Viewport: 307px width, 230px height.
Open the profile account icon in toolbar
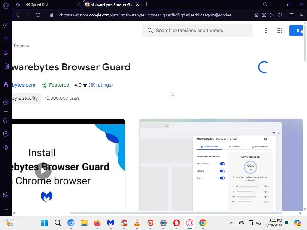[x=301, y=15]
